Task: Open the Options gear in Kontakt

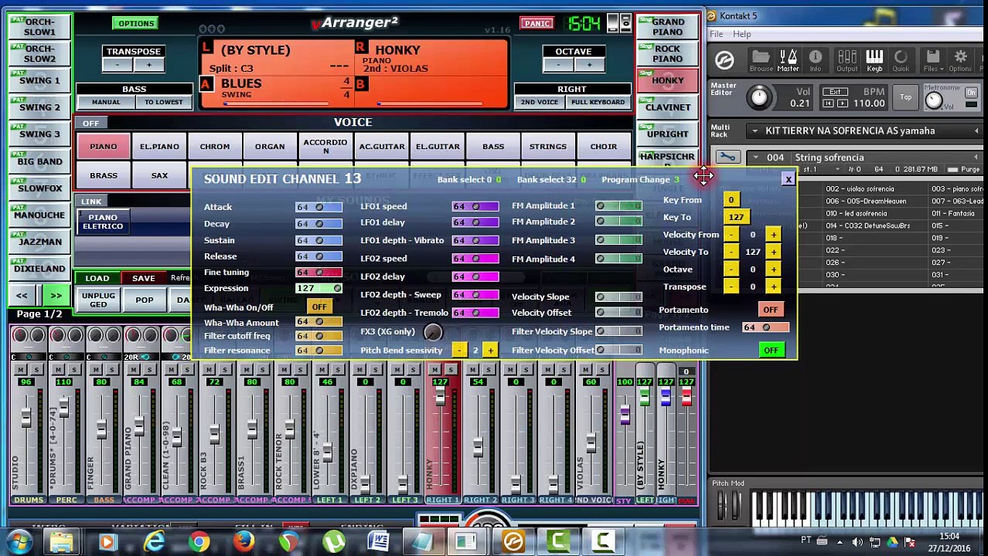Action: 960,60
